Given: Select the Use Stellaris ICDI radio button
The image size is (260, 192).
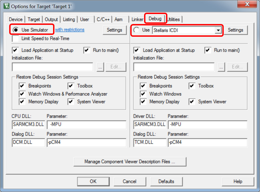Looking at the screenshot, I should [137, 30].
